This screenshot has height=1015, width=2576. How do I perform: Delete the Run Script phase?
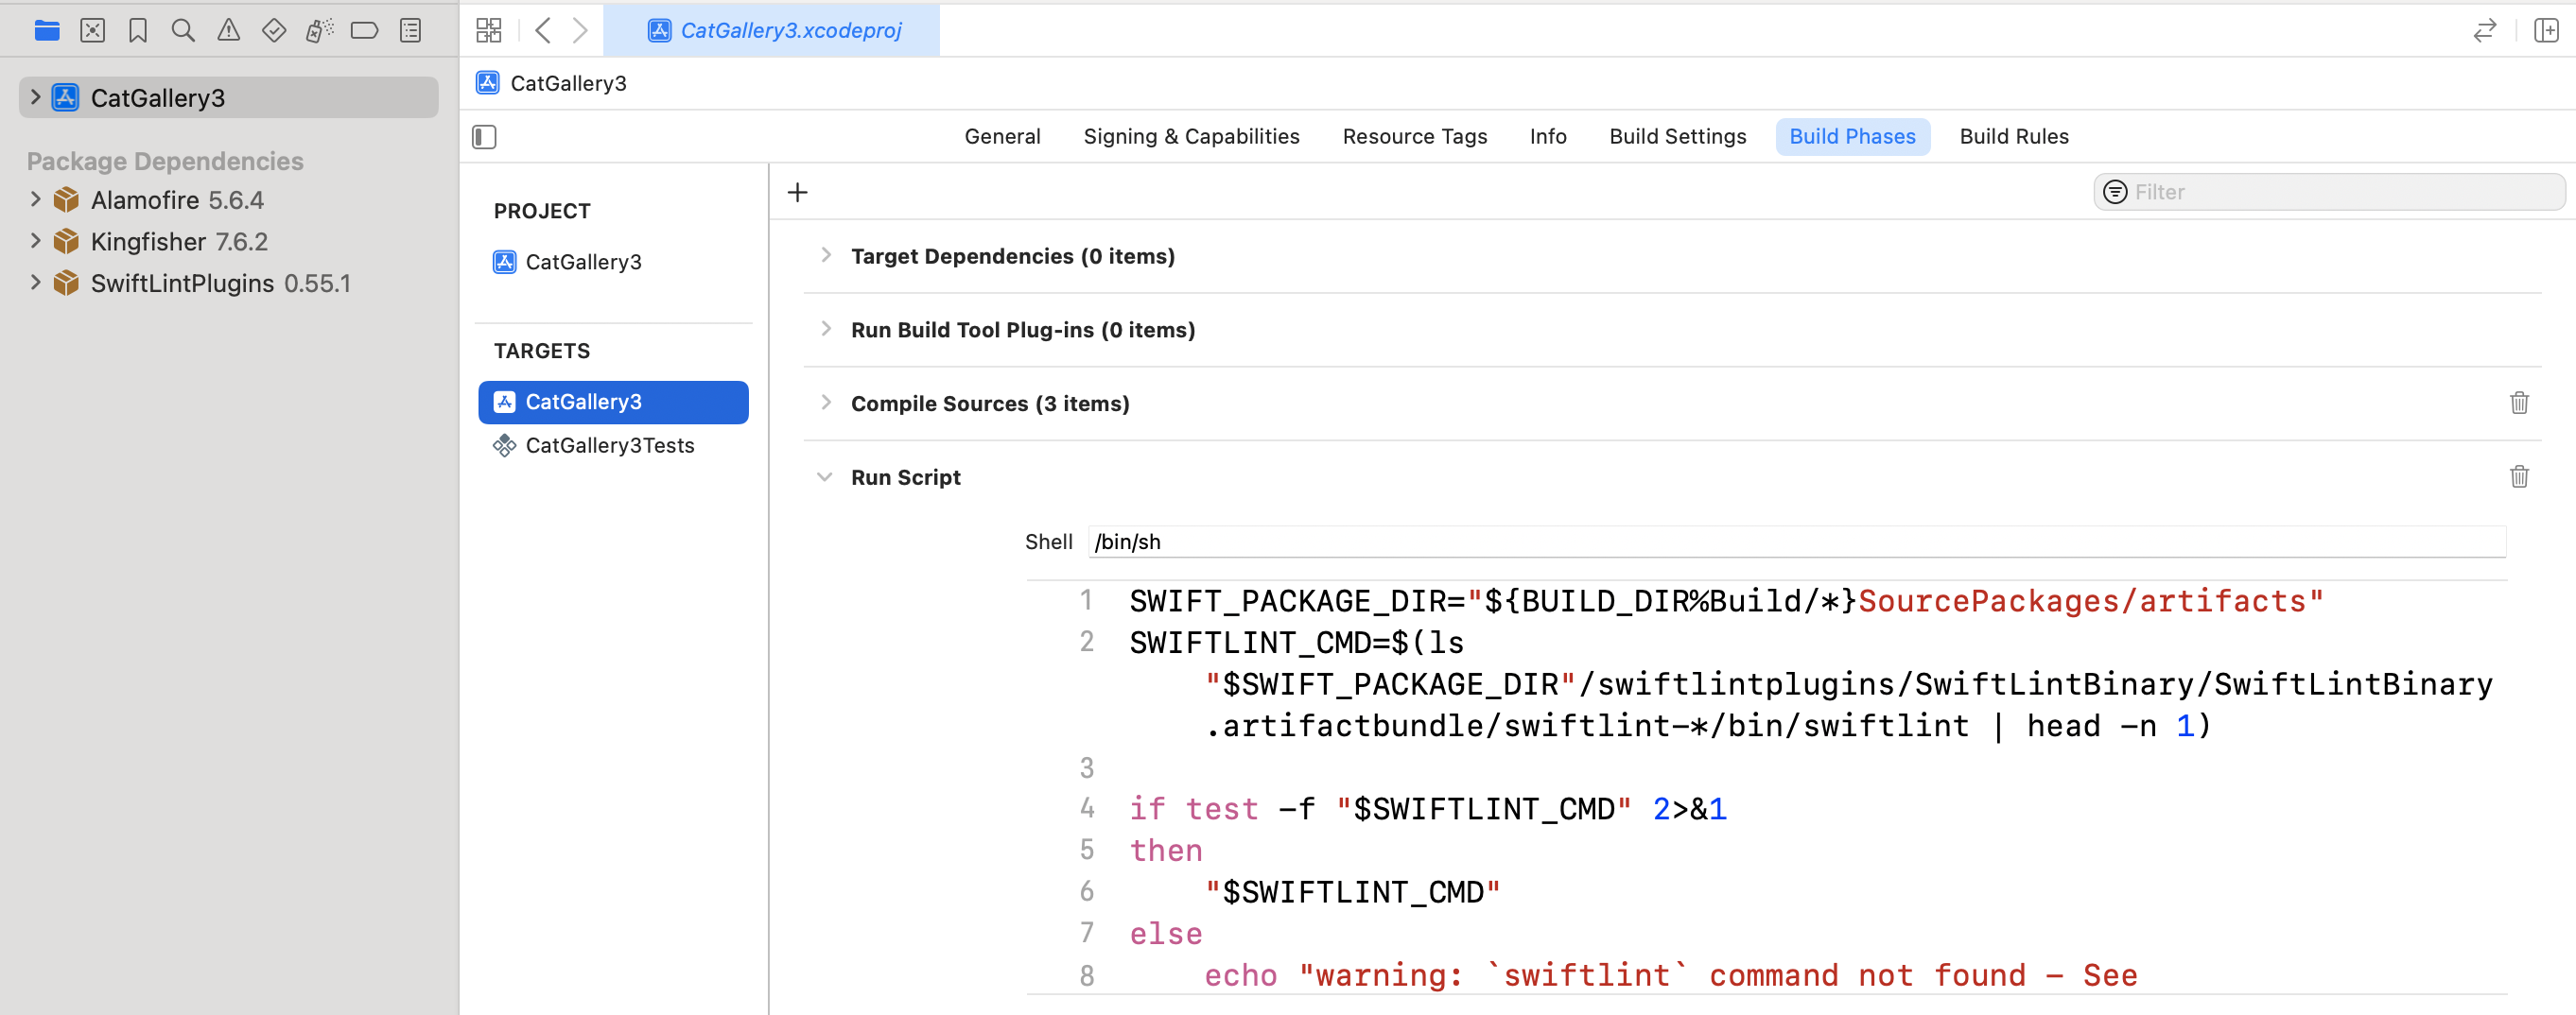tap(2519, 476)
